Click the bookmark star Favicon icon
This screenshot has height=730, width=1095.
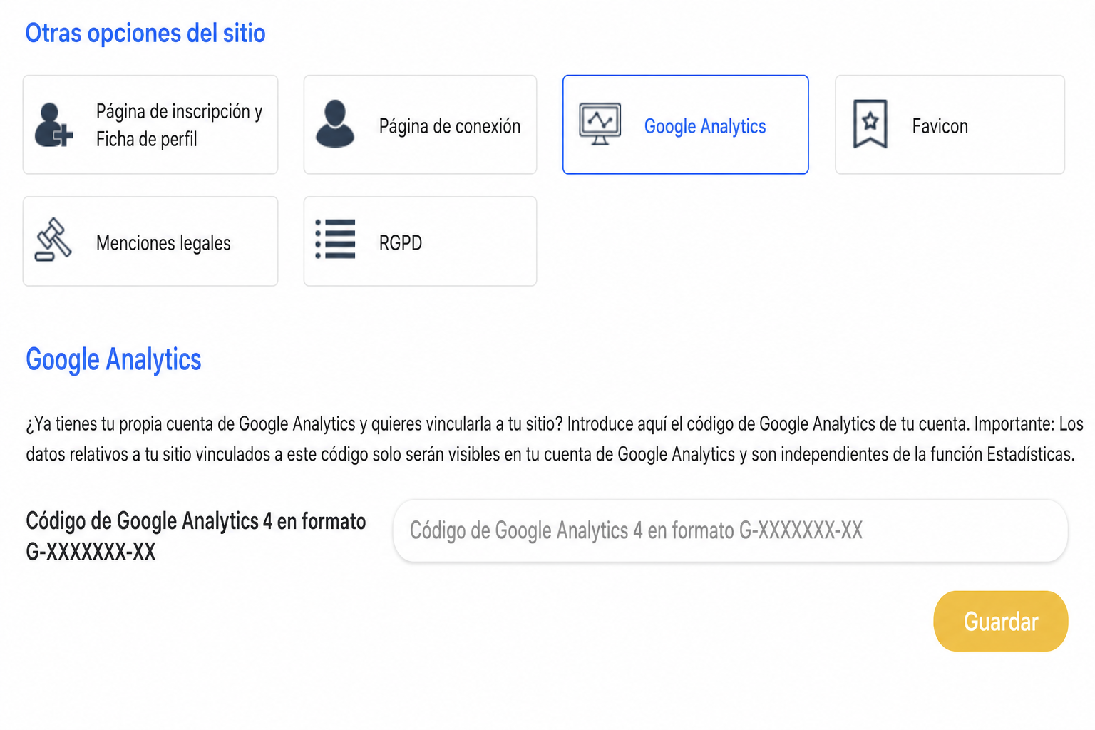[870, 124]
